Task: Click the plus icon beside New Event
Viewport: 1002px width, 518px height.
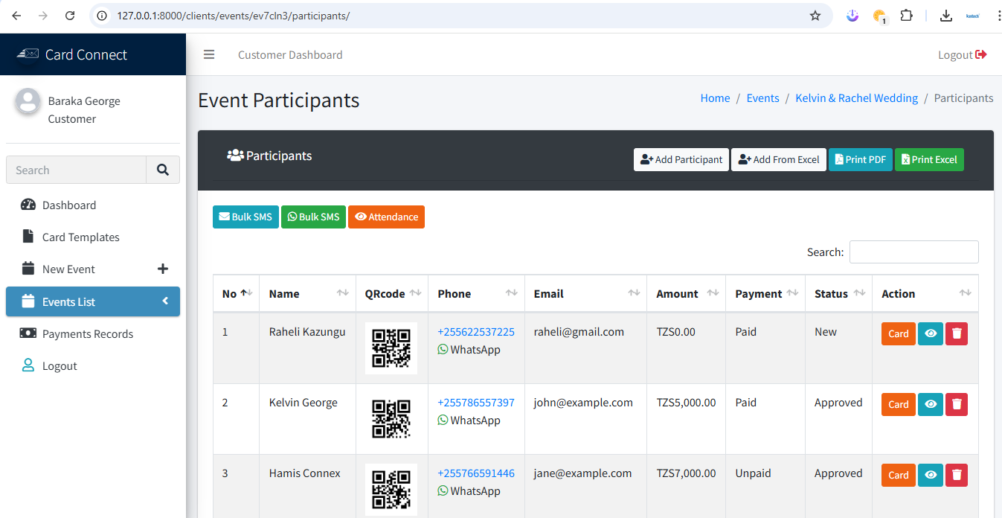Action: [163, 269]
